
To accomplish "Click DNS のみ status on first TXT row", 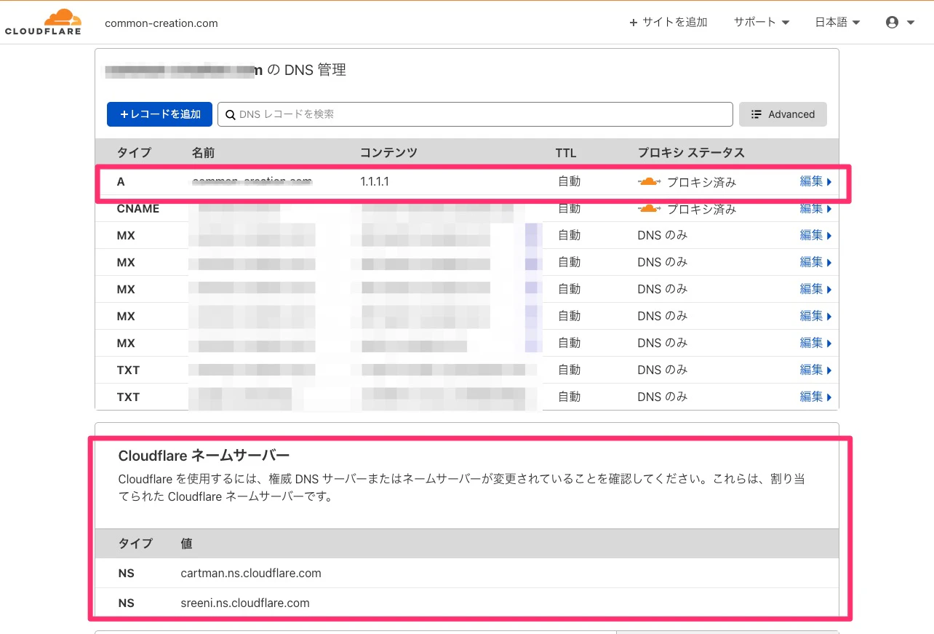I will pos(663,370).
